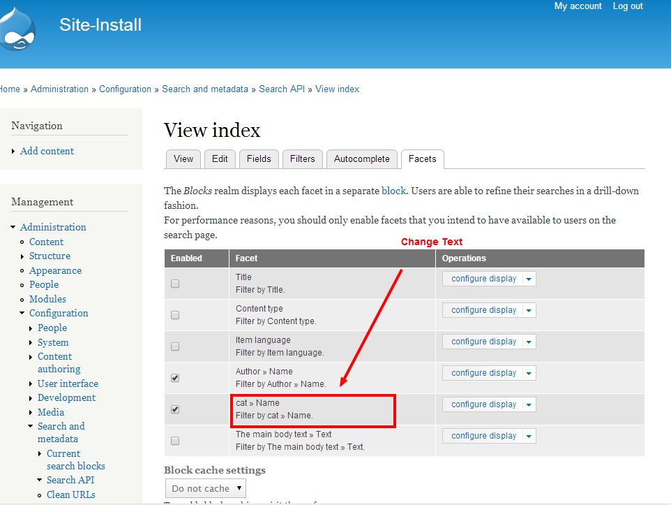Open Media menu link
The height and width of the screenshot is (505, 671).
pos(50,412)
